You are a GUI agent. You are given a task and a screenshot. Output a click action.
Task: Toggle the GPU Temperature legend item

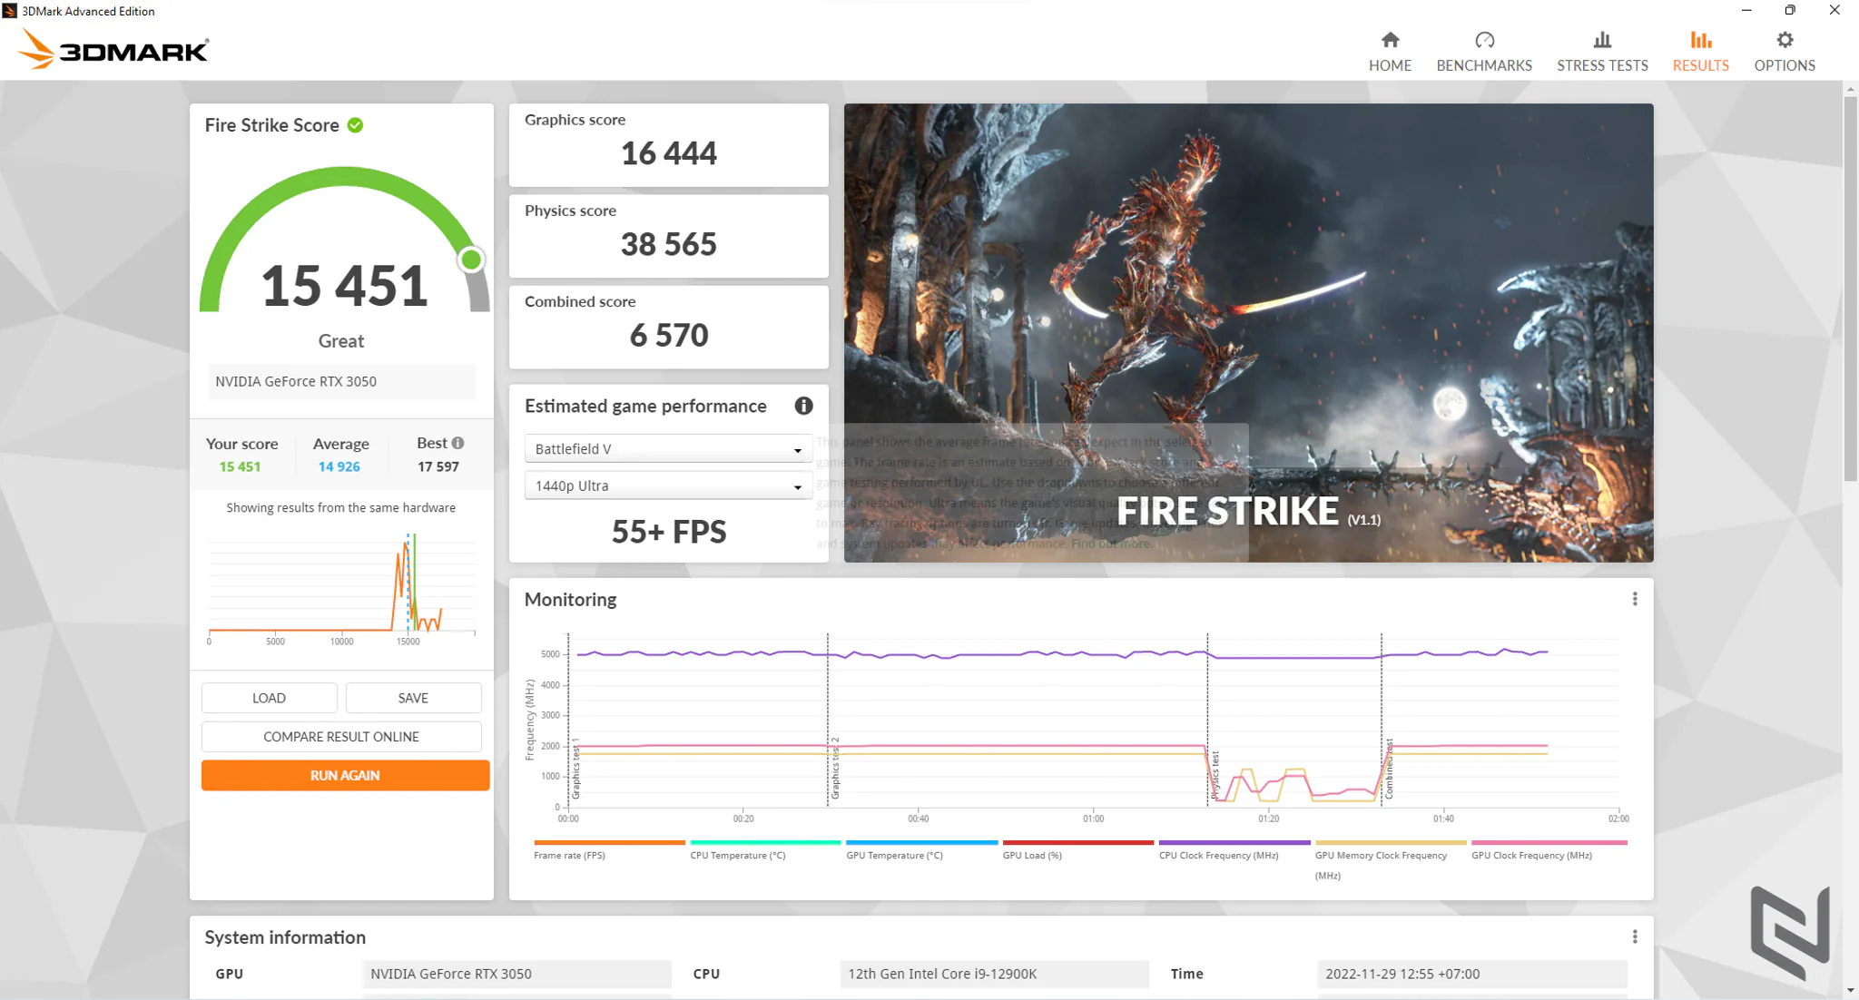pos(921,851)
